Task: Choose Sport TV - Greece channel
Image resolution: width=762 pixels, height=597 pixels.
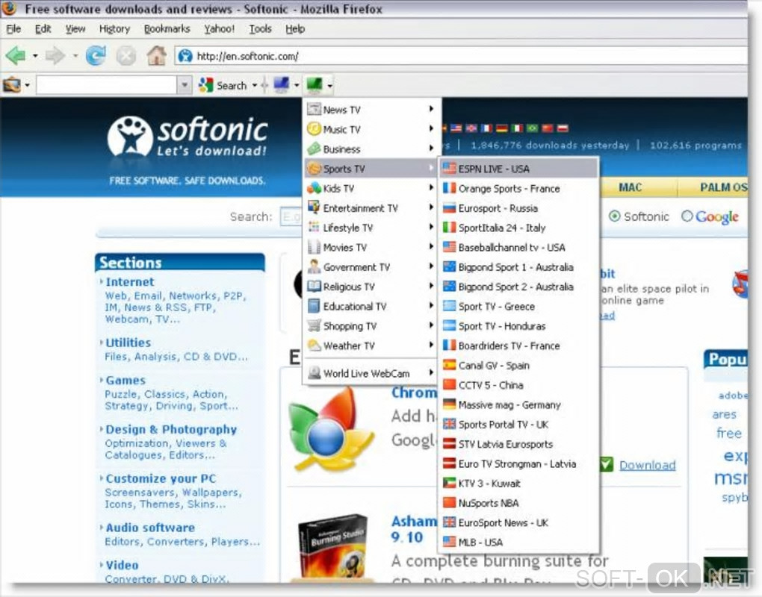Action: tap(518, 306)
